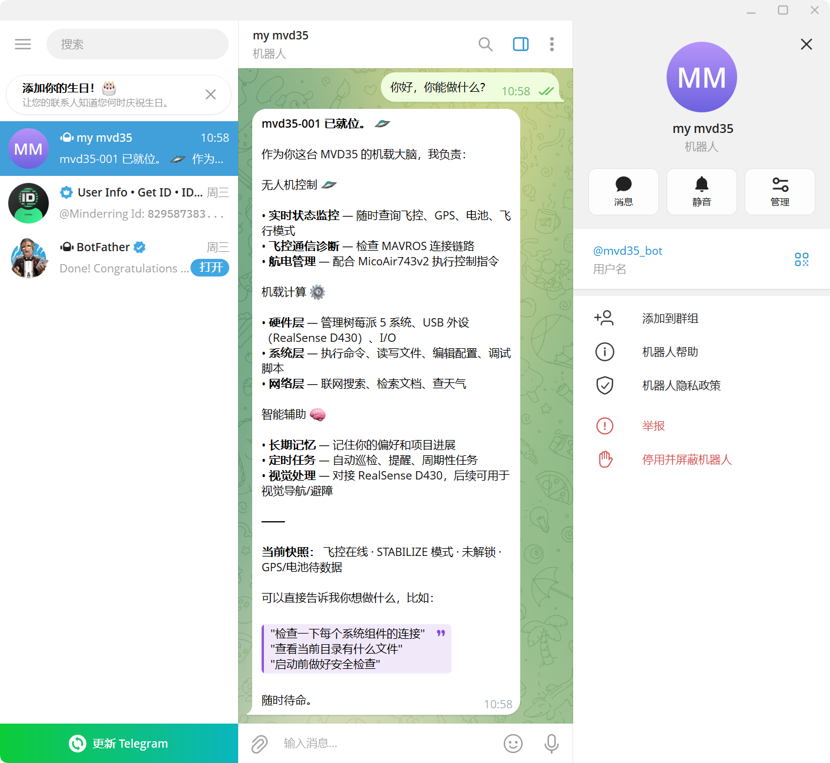Stop and block bot 停用并屏蔽机器人
Screen dimensions: 830x763
701,459
